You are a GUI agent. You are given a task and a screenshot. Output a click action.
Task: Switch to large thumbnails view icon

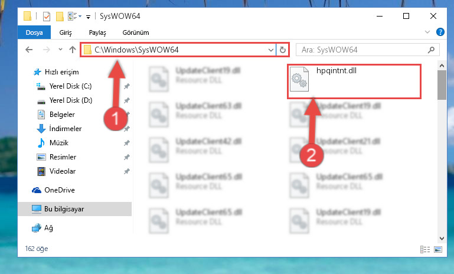(x=438, y=249)
